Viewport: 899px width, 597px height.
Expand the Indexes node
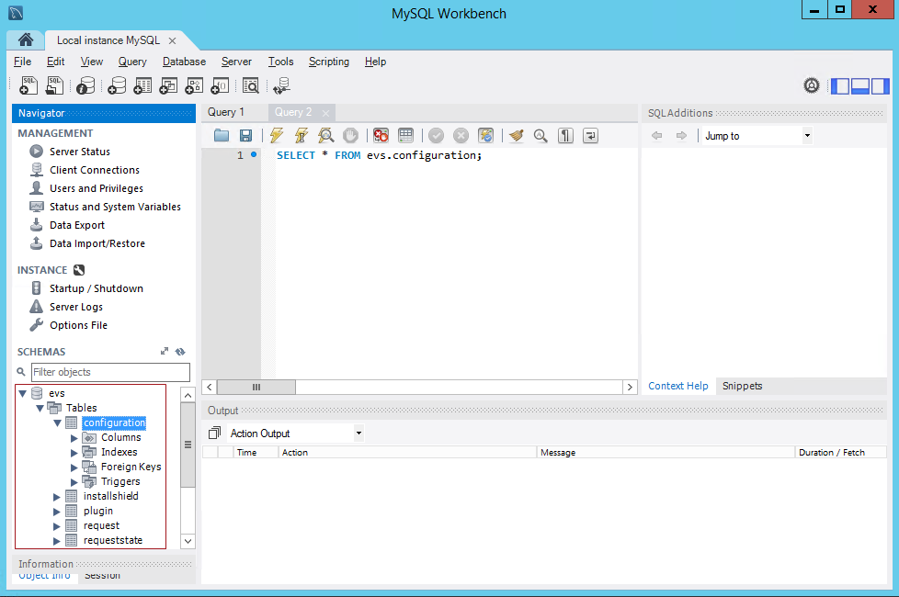click(x=74, y=453)
